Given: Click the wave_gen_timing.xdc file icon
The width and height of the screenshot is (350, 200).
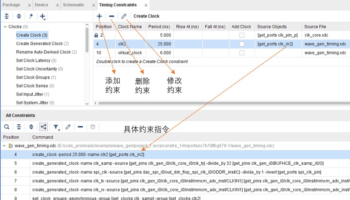Looking at the screenshot, I should point(10,146).
